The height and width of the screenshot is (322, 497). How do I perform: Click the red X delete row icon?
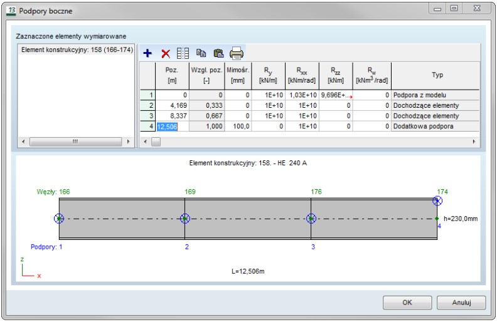click(x=166, y=53)
